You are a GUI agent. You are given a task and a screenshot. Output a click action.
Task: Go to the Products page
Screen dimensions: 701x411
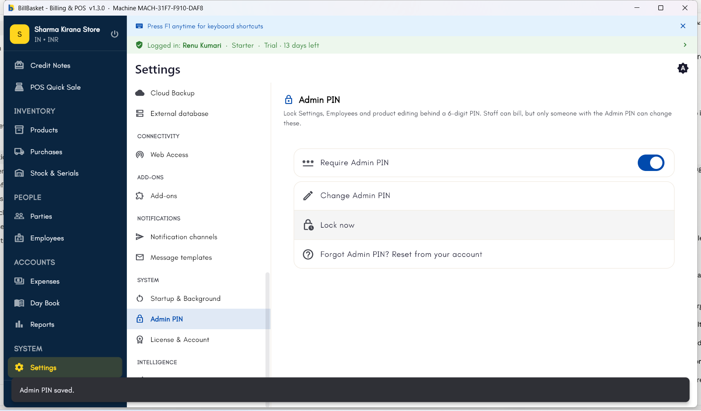click(65, 130)
